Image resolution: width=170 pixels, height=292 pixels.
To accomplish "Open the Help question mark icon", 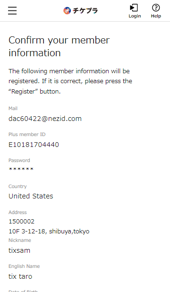I will point(156,8).
